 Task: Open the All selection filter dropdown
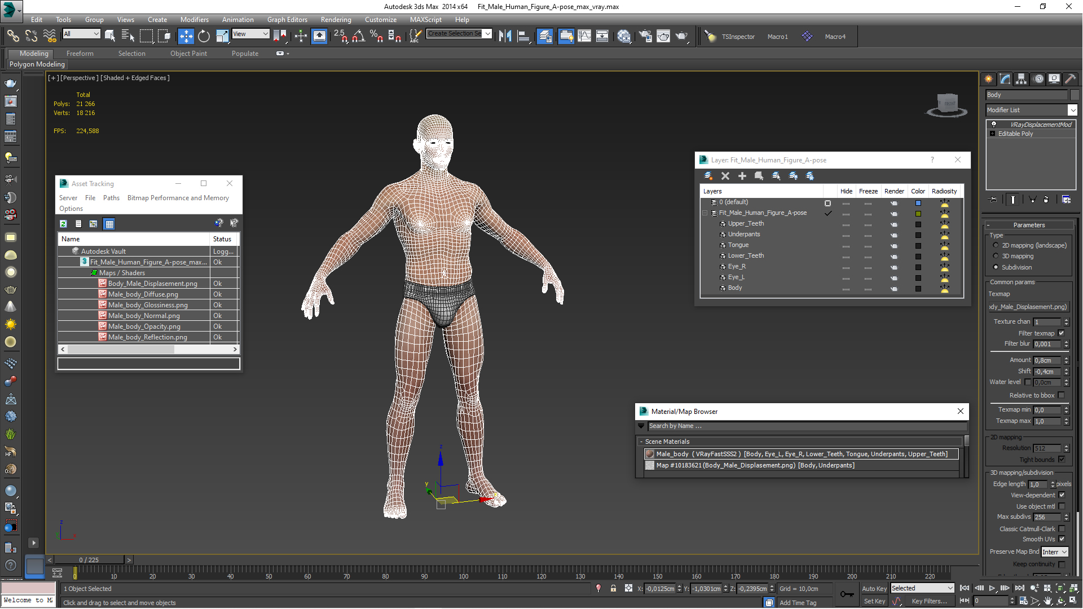(81, 34)
